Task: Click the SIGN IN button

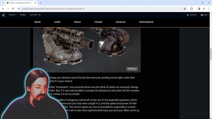Action: pyautogui.click(x=193, y=15)
